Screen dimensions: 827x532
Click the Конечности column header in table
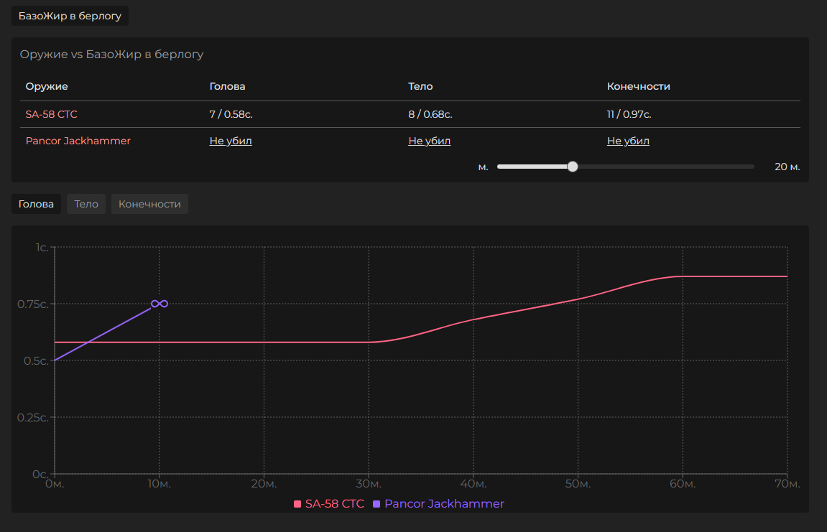[638, 86]
